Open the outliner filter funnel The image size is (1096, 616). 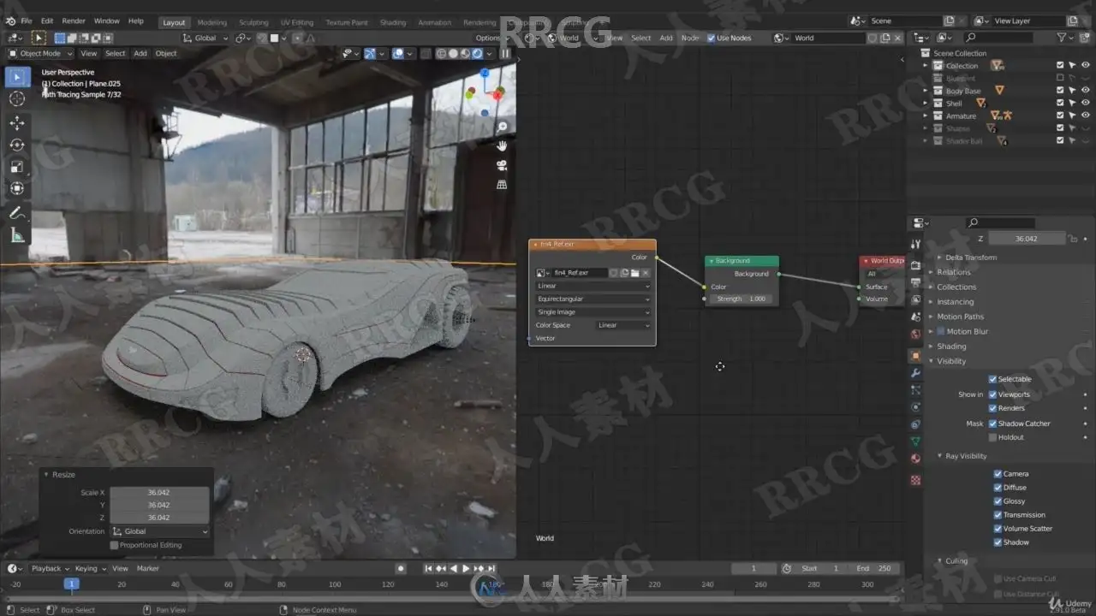pos(1062,38)
